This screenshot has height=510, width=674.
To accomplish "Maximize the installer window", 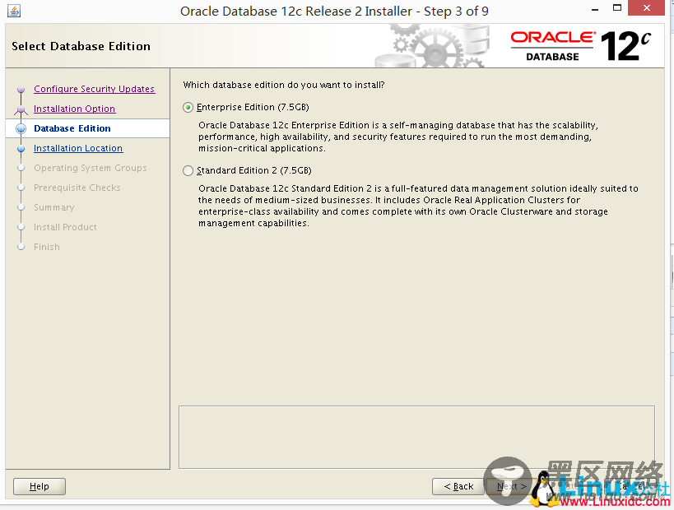I will tap(617, 8).
